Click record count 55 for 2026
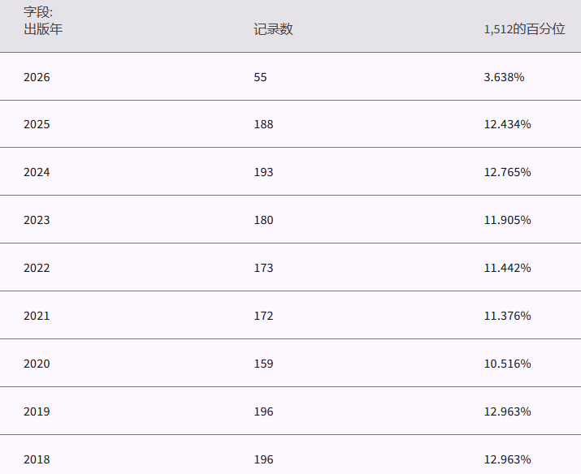This screenshot has height=474, width=581. click(x=260, y=77)
